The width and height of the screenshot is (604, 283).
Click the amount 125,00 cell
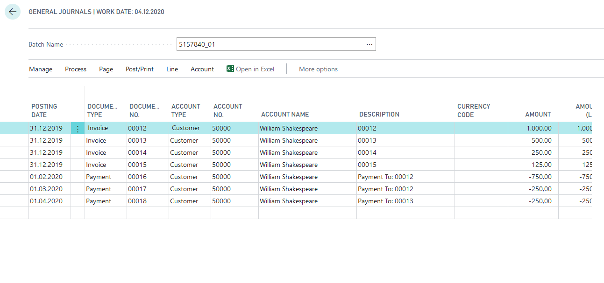533,165
